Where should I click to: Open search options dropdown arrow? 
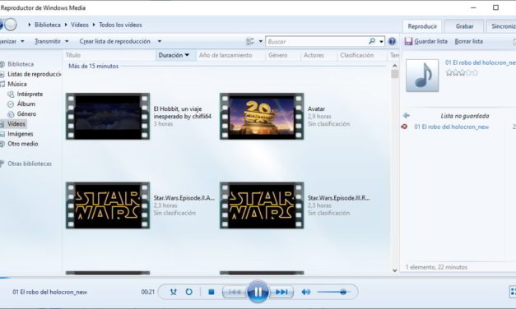tap(381, 42)
